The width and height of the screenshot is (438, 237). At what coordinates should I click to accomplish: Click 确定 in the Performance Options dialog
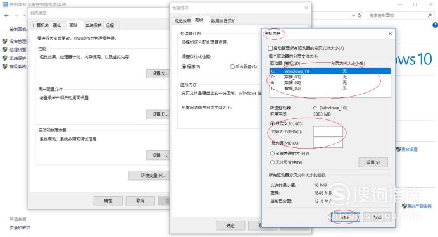coord(230,225)
